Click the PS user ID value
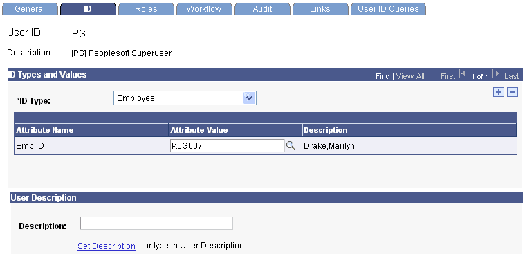 [x=79, y=33]
